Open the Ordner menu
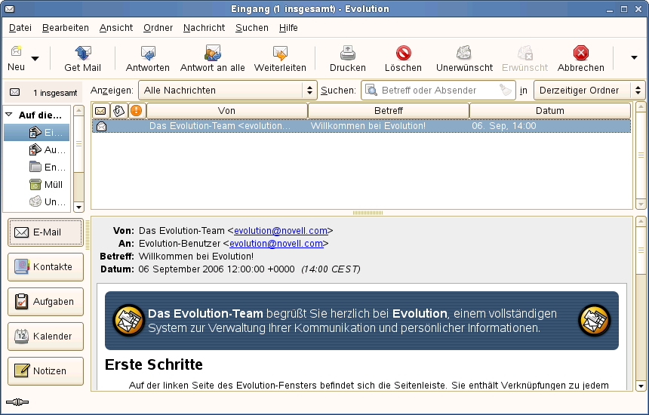 158,28
